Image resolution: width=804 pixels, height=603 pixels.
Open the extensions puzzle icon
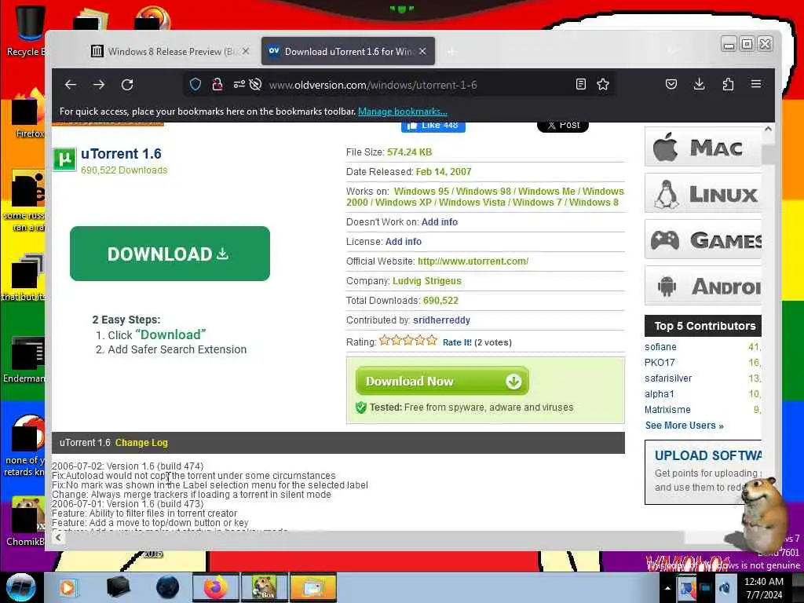[728, 84]
